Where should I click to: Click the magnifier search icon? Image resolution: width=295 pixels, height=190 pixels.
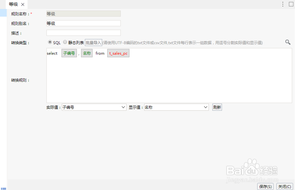point(288,42)
